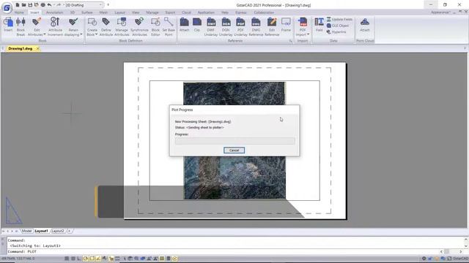Click the Save icon in quick access toolbar
Image resolution: width=469 pixels, height=263 pixels.
(x=30, y=5)
